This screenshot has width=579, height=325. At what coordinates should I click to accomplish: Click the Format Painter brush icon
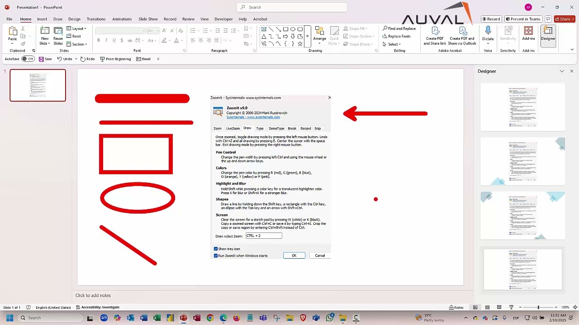click(23, 44)
